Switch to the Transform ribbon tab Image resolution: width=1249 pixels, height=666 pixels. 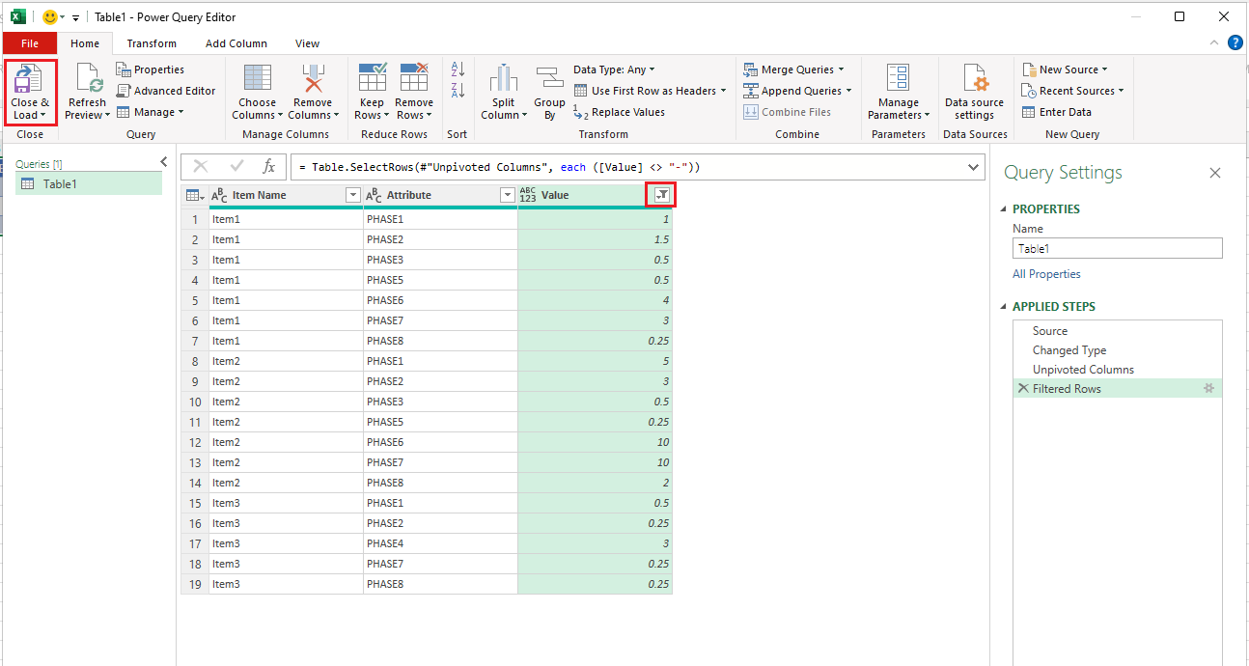click(152, 43)
